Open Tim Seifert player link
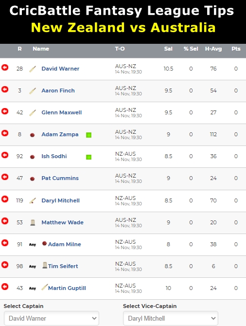 [63, 266]
